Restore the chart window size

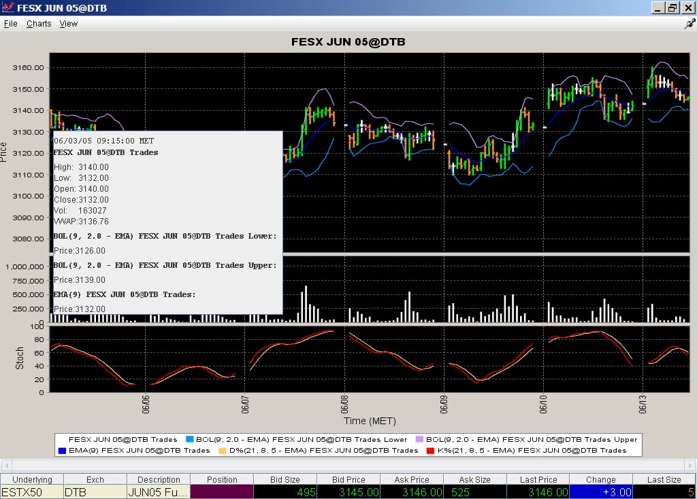point(672,7)
